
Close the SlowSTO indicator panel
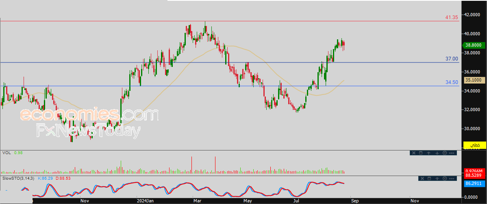pos(422,178)
